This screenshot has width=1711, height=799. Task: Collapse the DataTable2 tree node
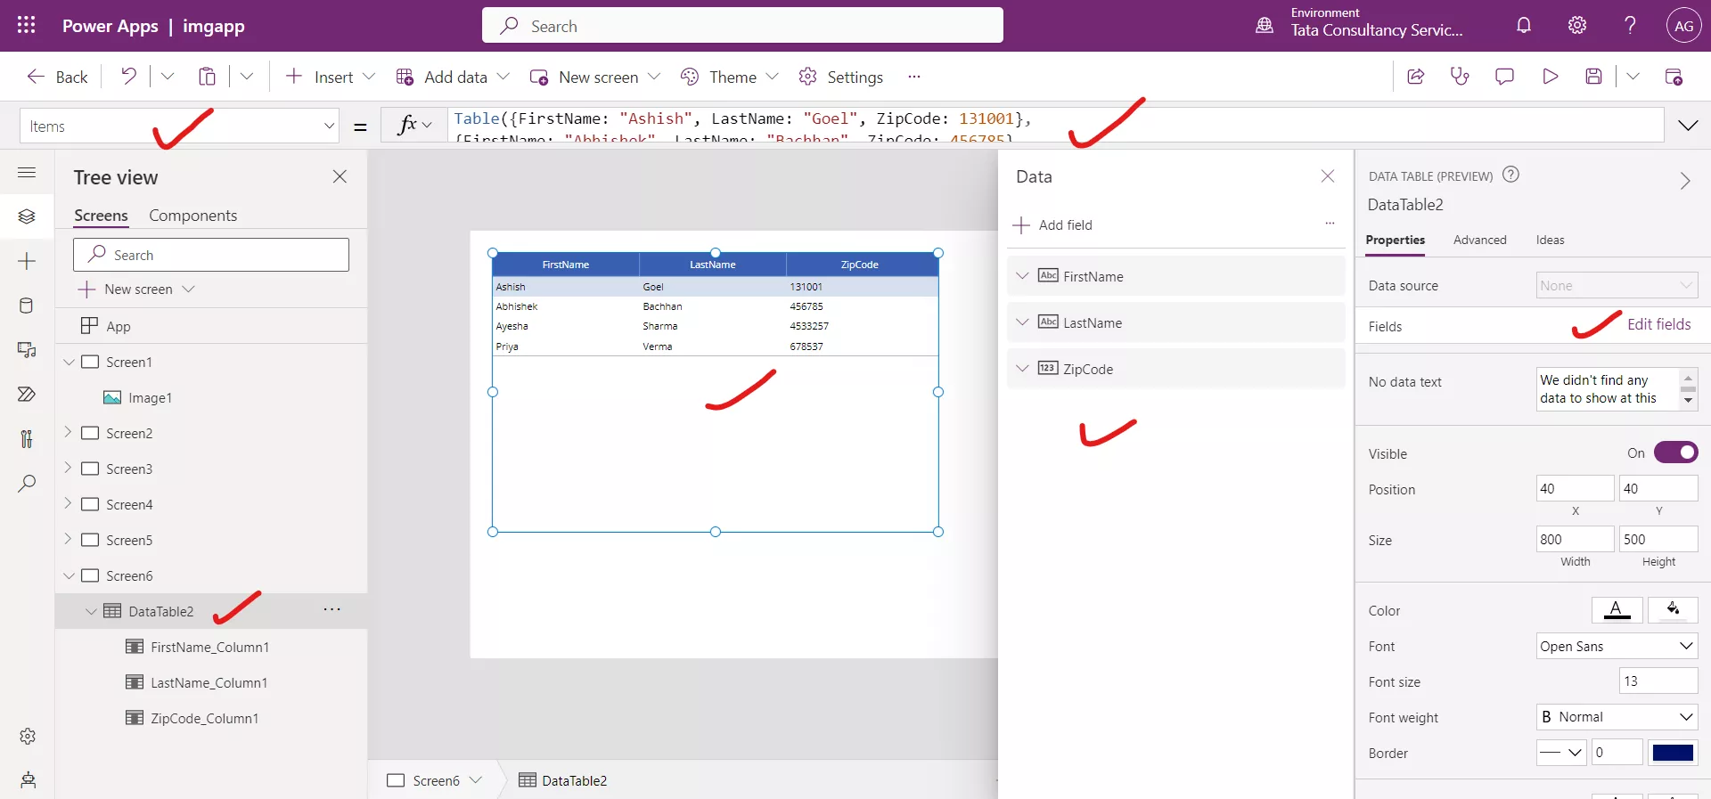coord(91,611)
